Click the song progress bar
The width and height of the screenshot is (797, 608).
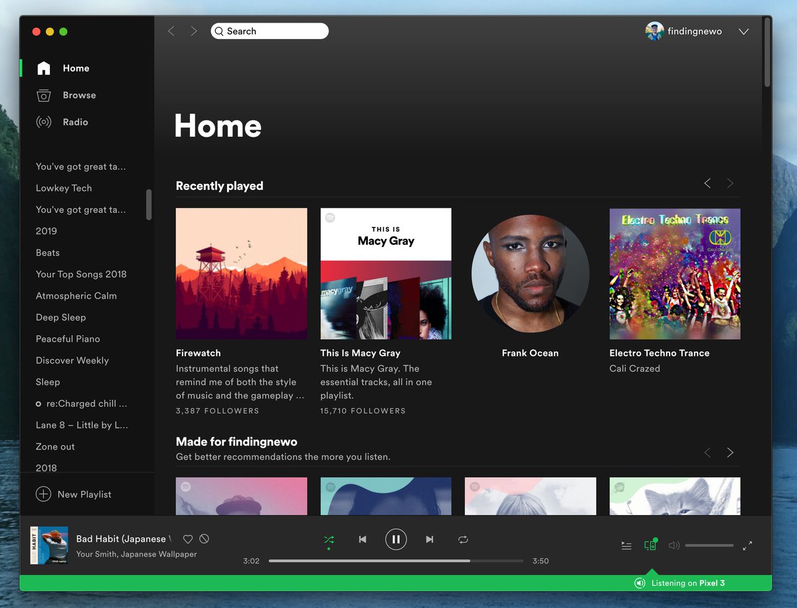pyautogui.click(x=396, y=561)
